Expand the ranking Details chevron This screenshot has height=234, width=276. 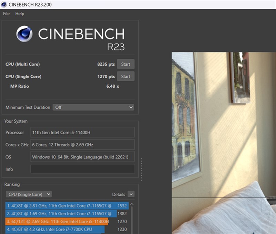click(x=131, y=194)
